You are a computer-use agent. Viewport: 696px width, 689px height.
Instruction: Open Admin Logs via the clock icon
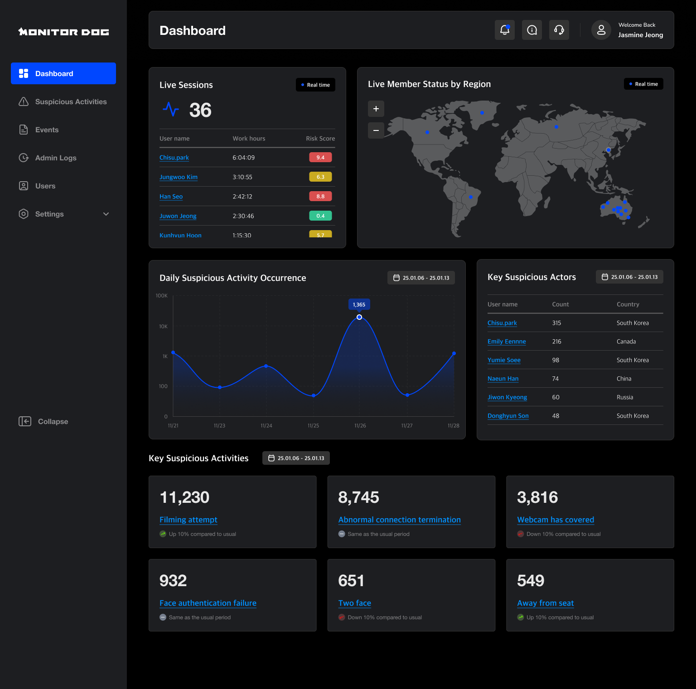pos(24,158)
